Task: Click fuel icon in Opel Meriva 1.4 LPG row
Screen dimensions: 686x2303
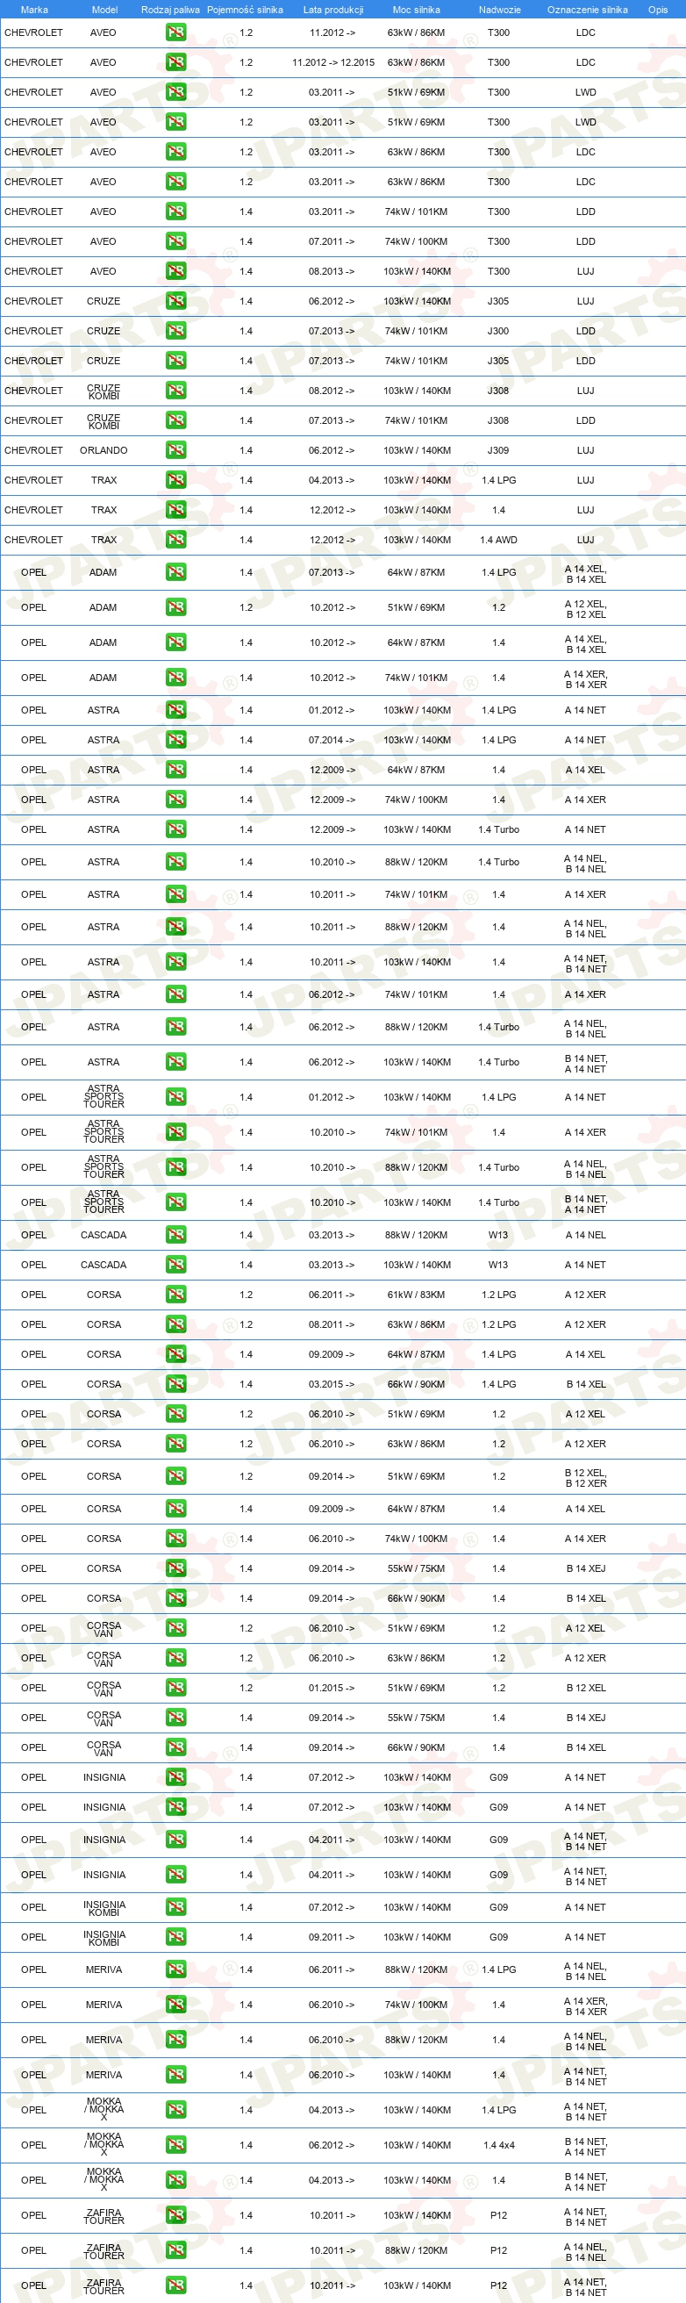Action: [x=176, y=1969]
